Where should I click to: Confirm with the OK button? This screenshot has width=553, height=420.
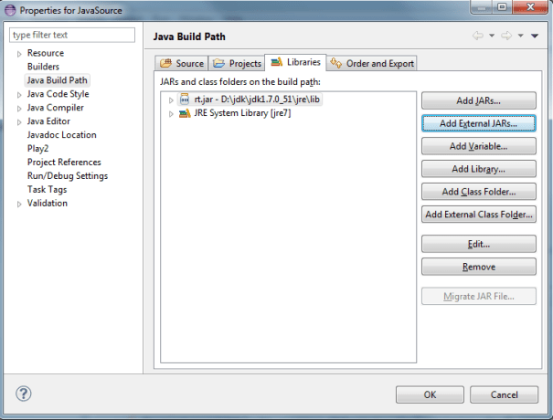click(x=430, y=394)
